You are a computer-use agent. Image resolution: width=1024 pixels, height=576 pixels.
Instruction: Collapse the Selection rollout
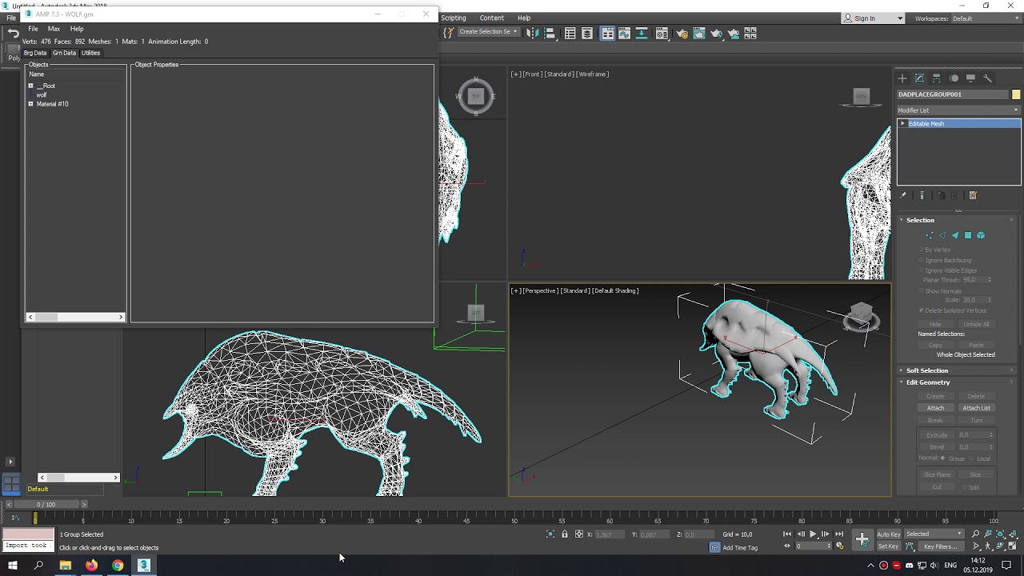901,220
